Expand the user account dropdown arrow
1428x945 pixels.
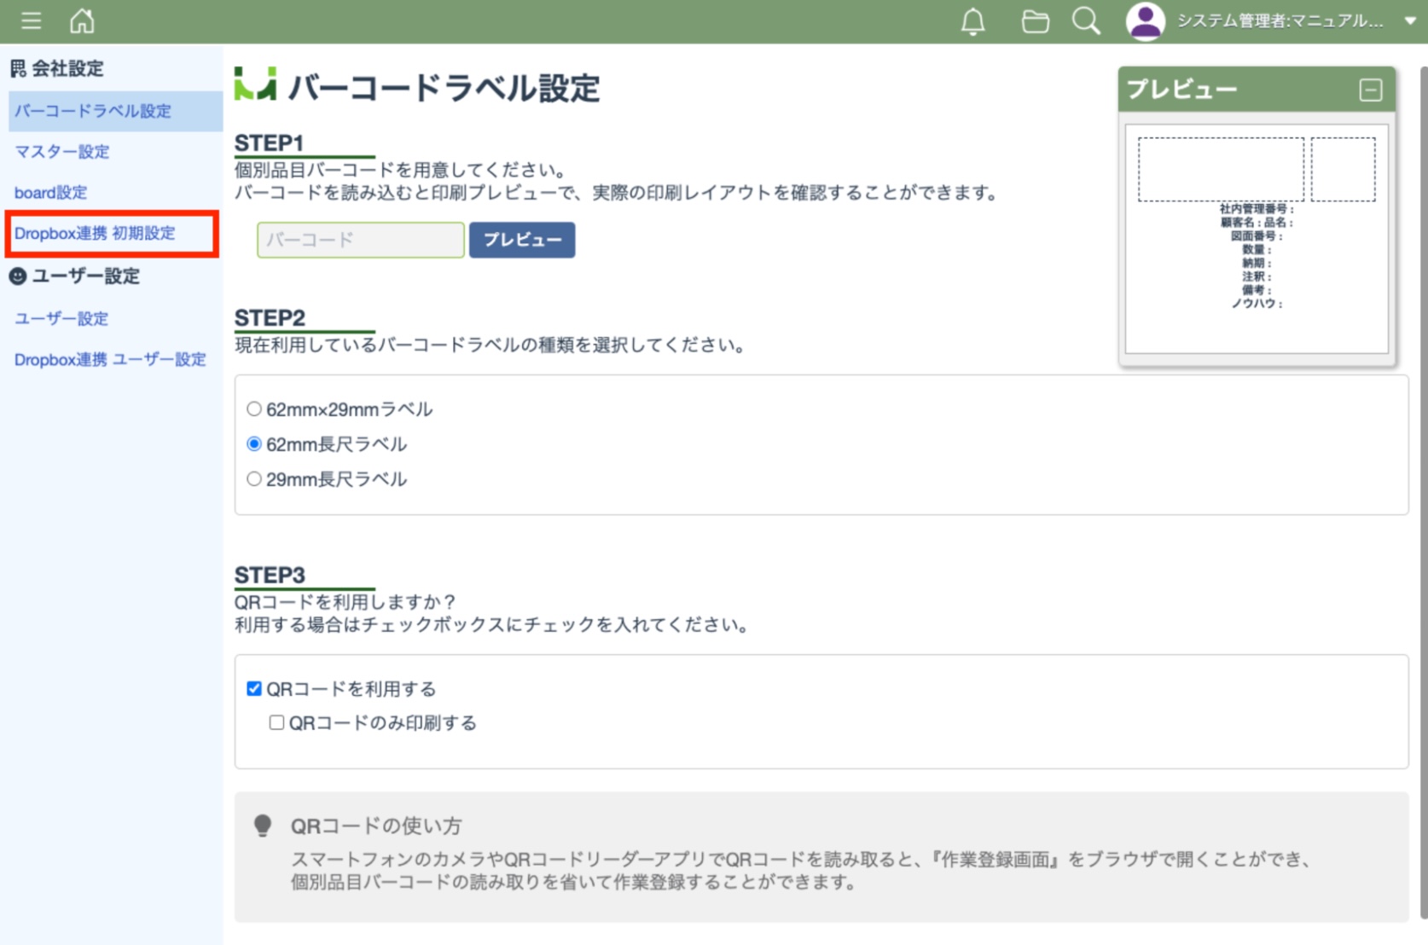click(1409, 21)
